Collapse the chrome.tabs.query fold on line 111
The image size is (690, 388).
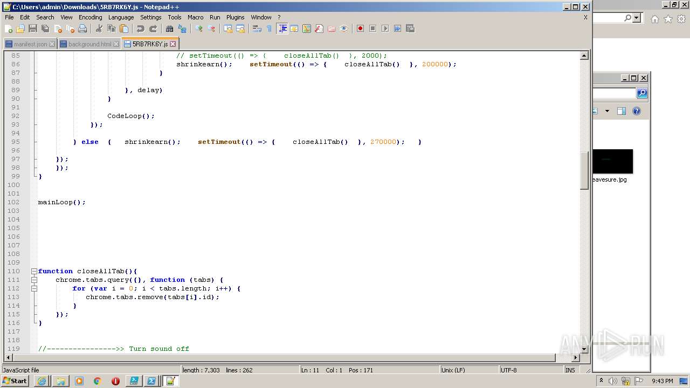click(34, 280)
